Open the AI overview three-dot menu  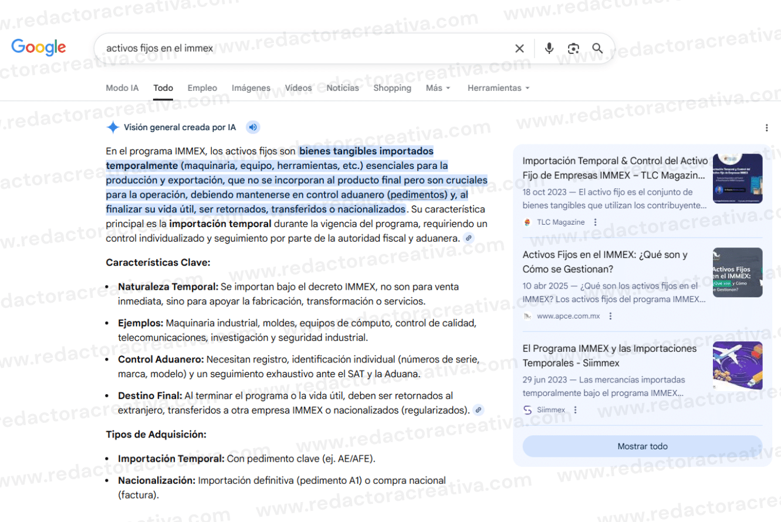pos(766,128)
